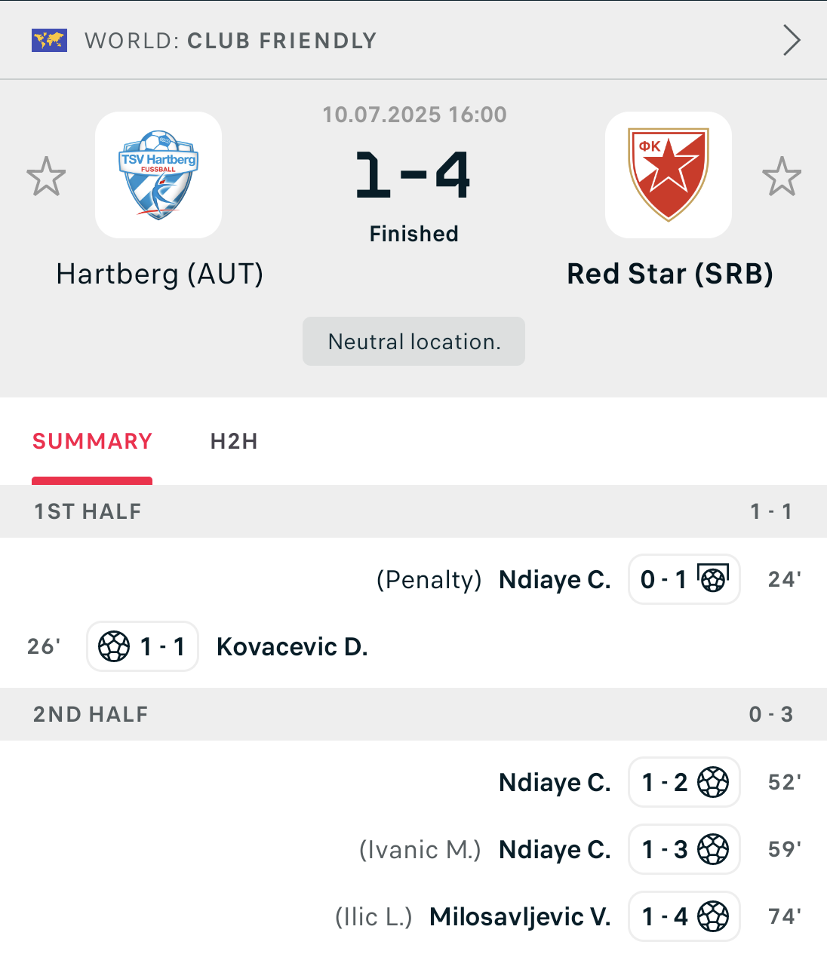Viewport: 827px width, 954px height.
Task: Click the penalty goal icon at 24'
Action: 713,578
